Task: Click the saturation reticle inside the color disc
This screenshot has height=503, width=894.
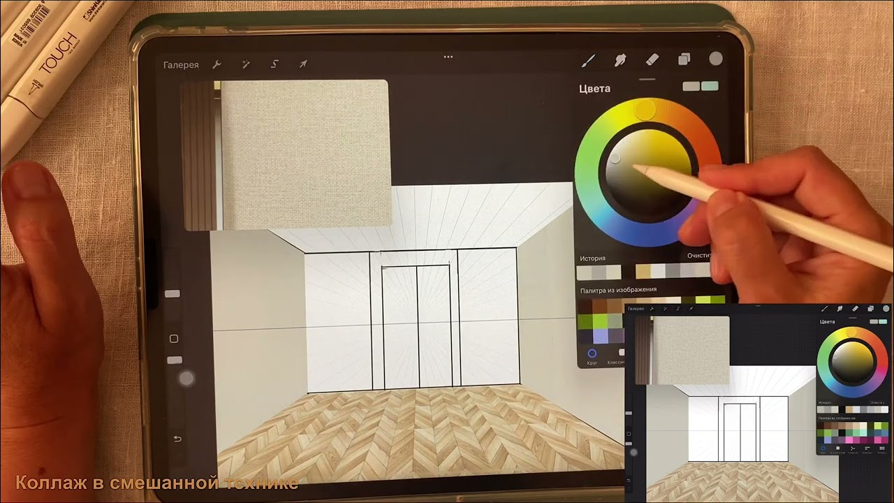Action: point(614,159)
